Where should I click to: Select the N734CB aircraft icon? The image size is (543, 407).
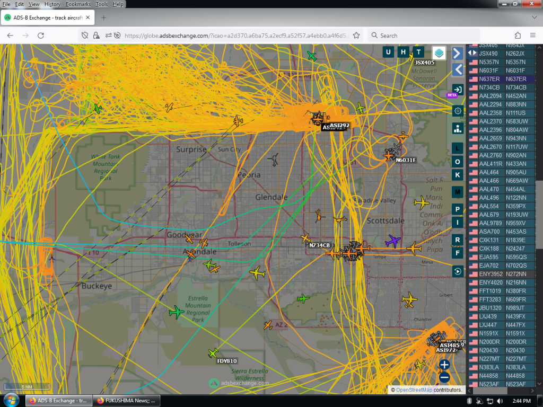(306, 238)
